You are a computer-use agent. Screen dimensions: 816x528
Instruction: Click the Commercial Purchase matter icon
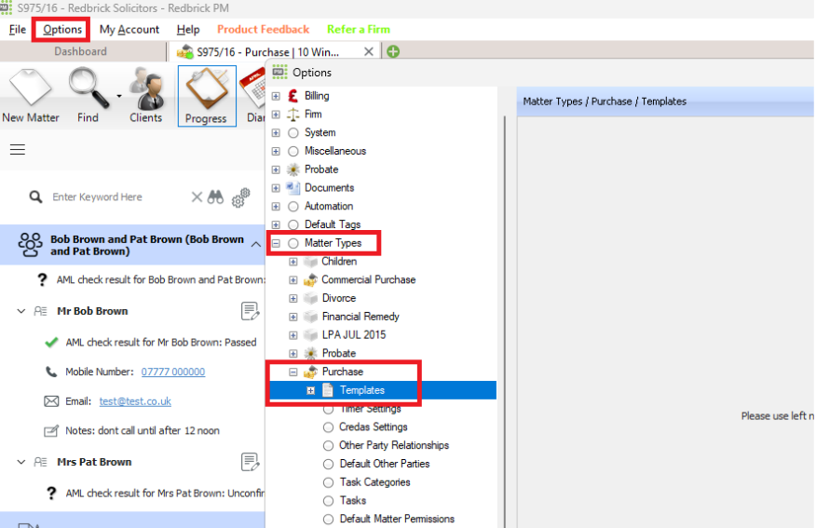coord(311,280)
